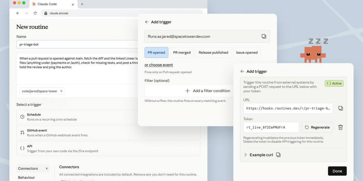
Task: Open the Connectors sidebar tab
Action: tap(33, 169)
